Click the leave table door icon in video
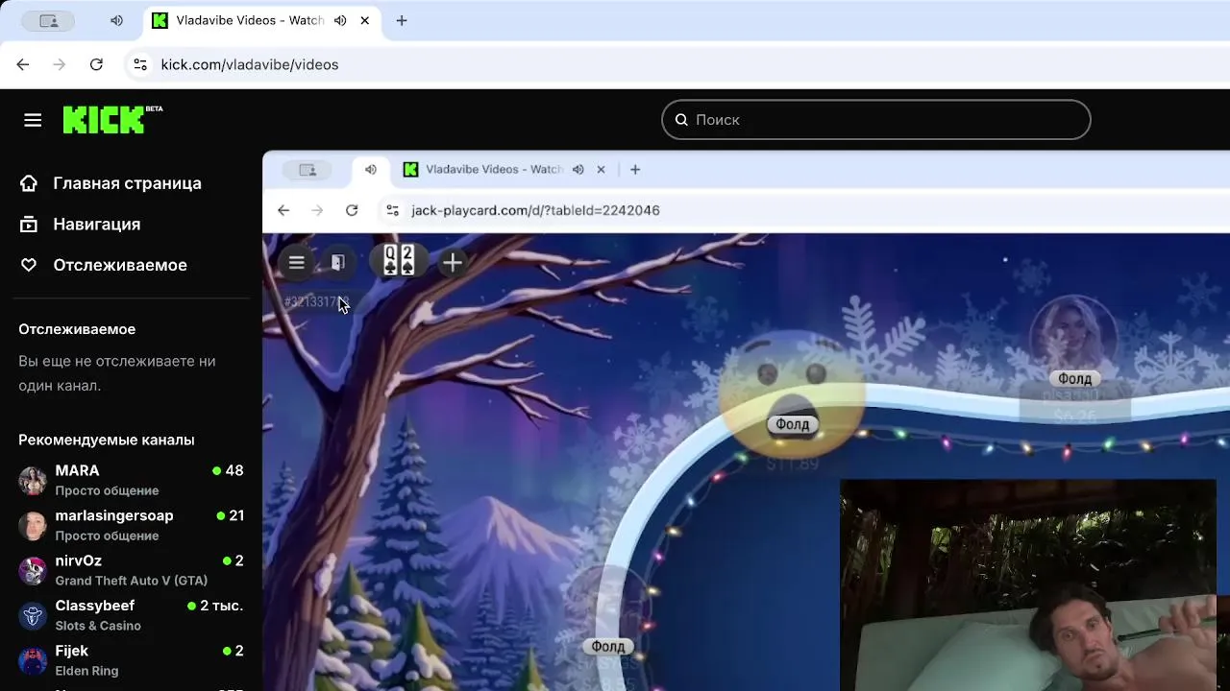Screen dimensions: 1230x691 (337, 262)
